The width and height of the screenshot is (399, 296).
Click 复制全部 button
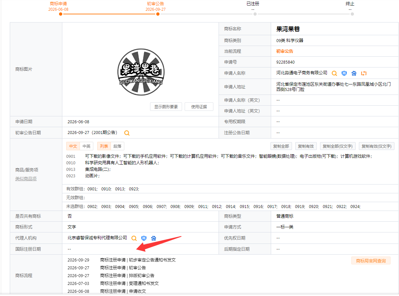[x=281, y=146]
